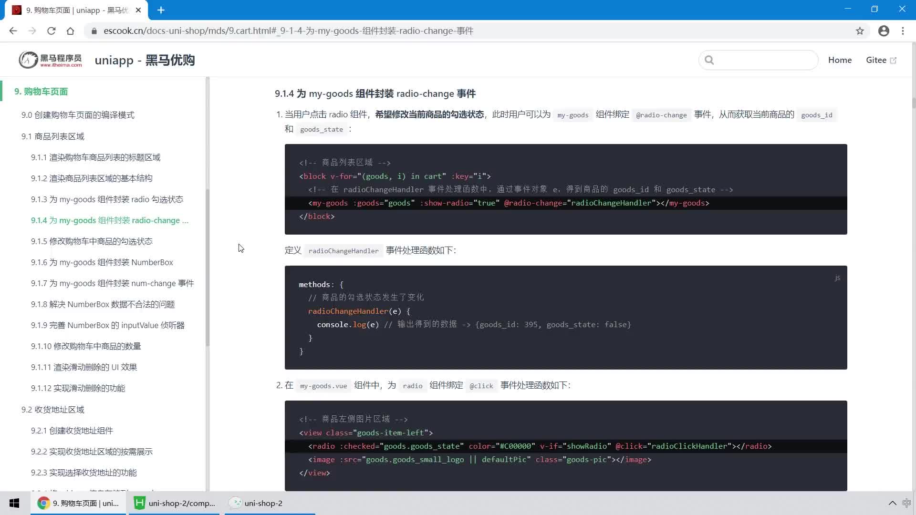Viewport: 916px width, 515px height.
Task: Go to 9.1.7 num-change 事件
Action: pos(112,283)
